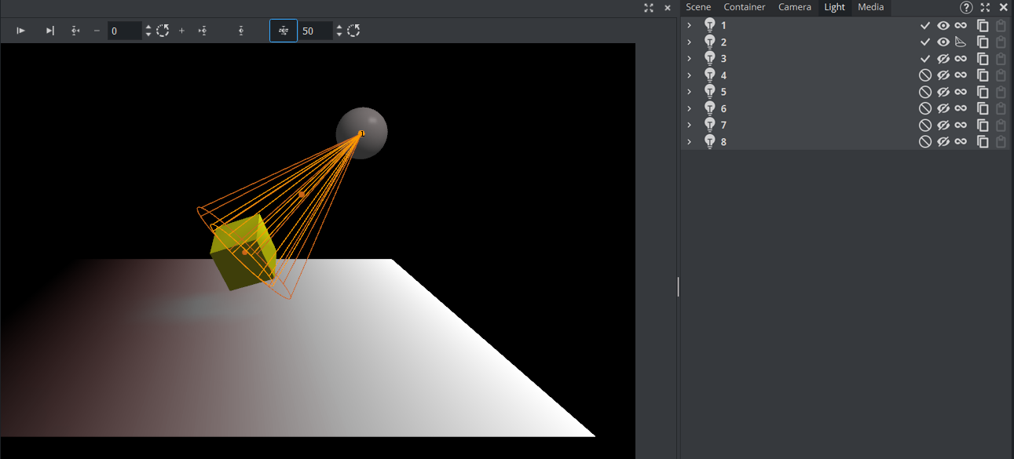1014x459 pixels.
Task: Click the fullscreen expand icon above the viewport
Action: tap(648, 9)
